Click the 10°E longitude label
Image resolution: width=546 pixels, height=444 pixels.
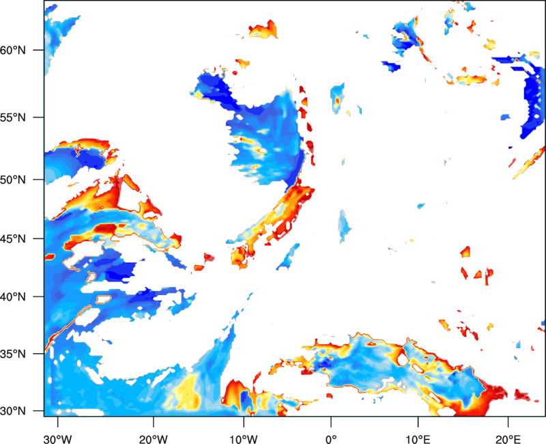pos(418,439)
